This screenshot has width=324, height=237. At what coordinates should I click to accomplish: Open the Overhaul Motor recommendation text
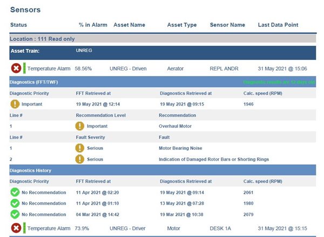click(x=175, y=126)
